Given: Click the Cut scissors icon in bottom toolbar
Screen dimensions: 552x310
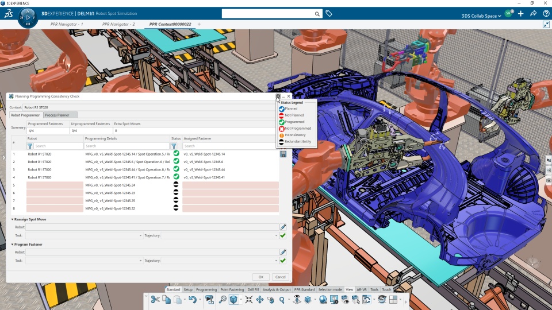Looking at the screenshot, I should tap(155, 300).
